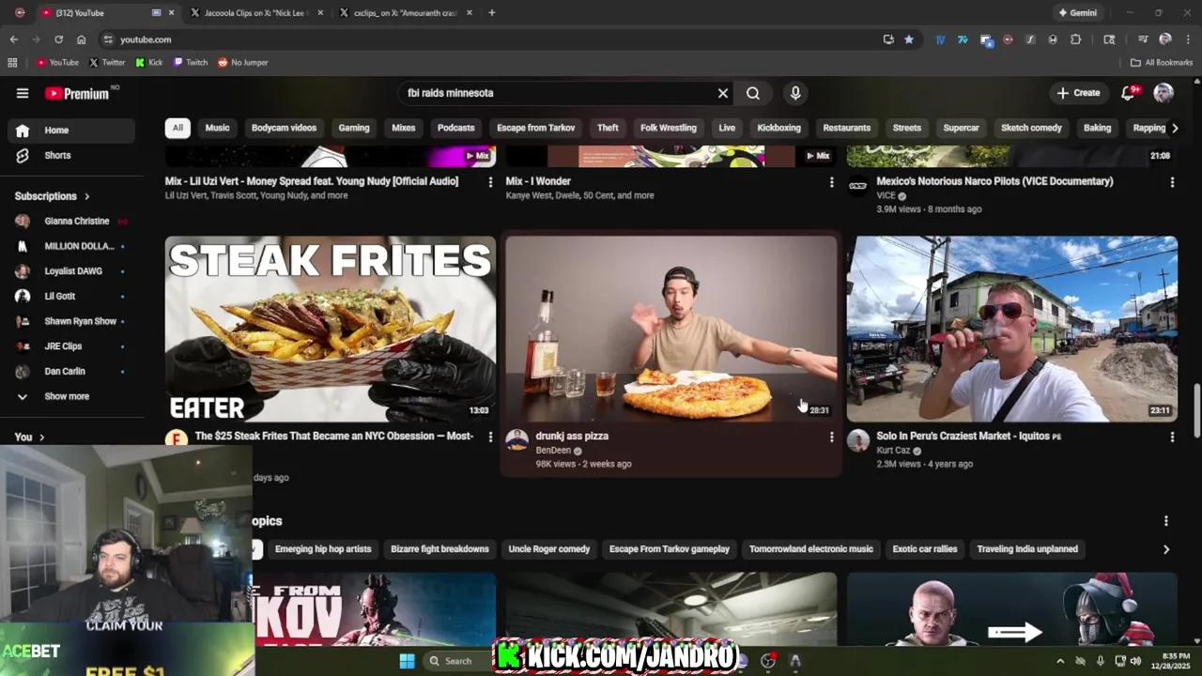The height and width of the screenshot is (676, 1202).
Task: Select the Bodycam videos chip
Action: point(284,128)
